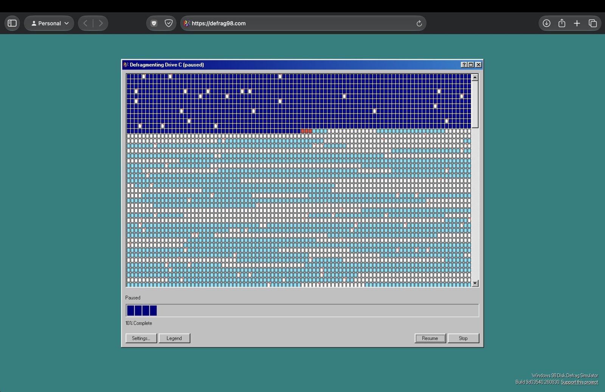Maximize the Defragmenting Drive C window
Image resolution: width=605 pixels, height=392 pixels.
pos(471,65)
